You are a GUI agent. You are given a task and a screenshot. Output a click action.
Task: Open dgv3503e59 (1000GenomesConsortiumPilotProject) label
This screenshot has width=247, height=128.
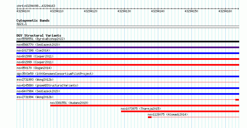click(x=55, y=74)
